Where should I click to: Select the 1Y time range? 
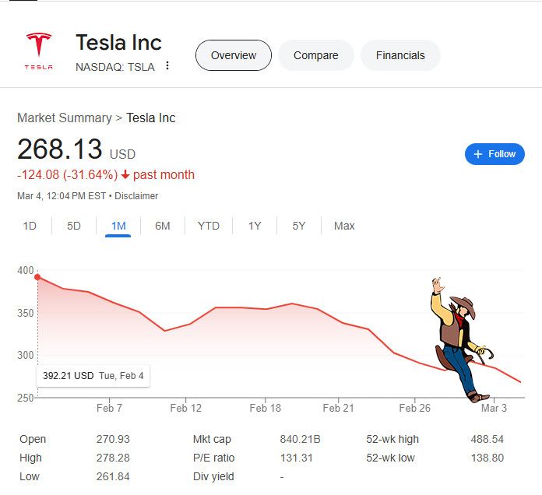[255, 226]
